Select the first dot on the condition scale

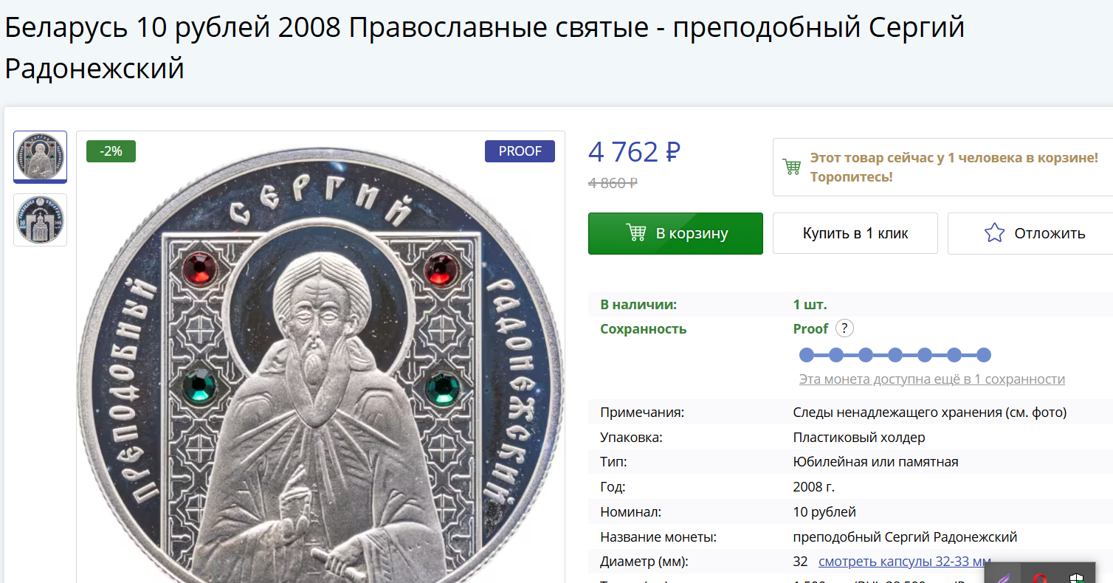click(807, 355)
